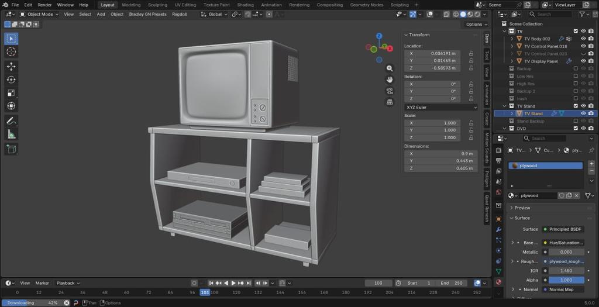This screenshot has width=599, height=307.
Task: Open the Global transform orientation dropdown
Action: 214,14
